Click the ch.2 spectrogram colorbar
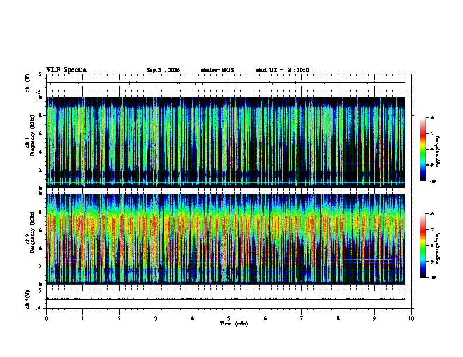463x357 pixels. click(423, 246)
